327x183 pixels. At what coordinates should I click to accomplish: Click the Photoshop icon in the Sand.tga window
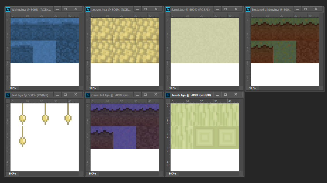point(168,10)
